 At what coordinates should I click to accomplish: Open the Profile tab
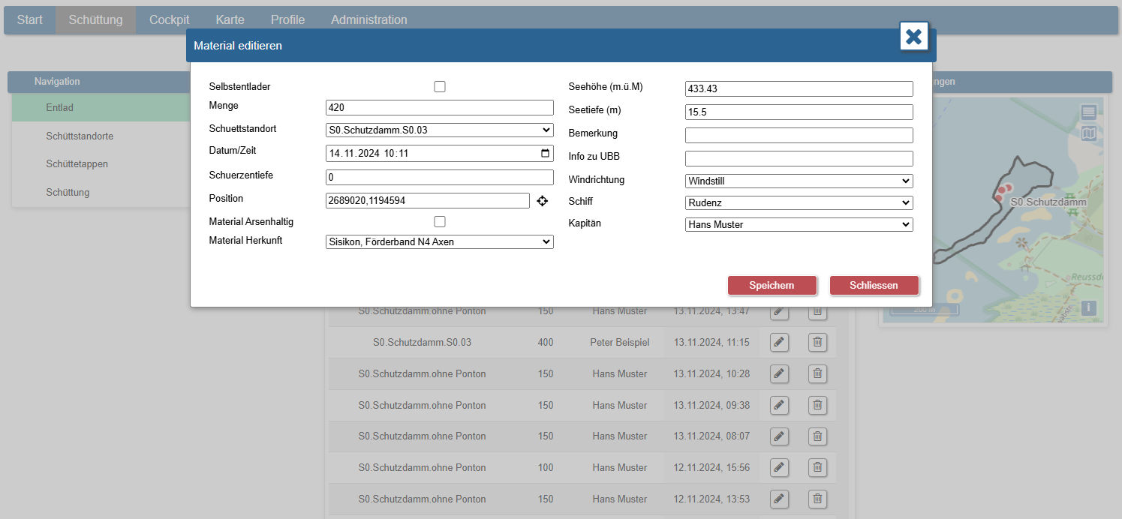point(287,19)
